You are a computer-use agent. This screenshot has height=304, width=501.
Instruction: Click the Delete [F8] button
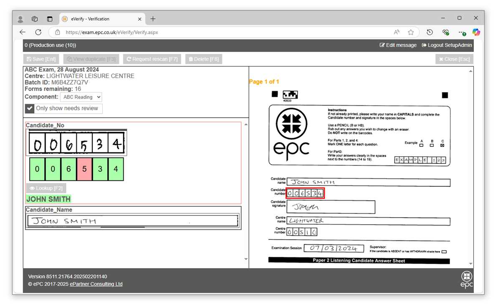[204, 59]
